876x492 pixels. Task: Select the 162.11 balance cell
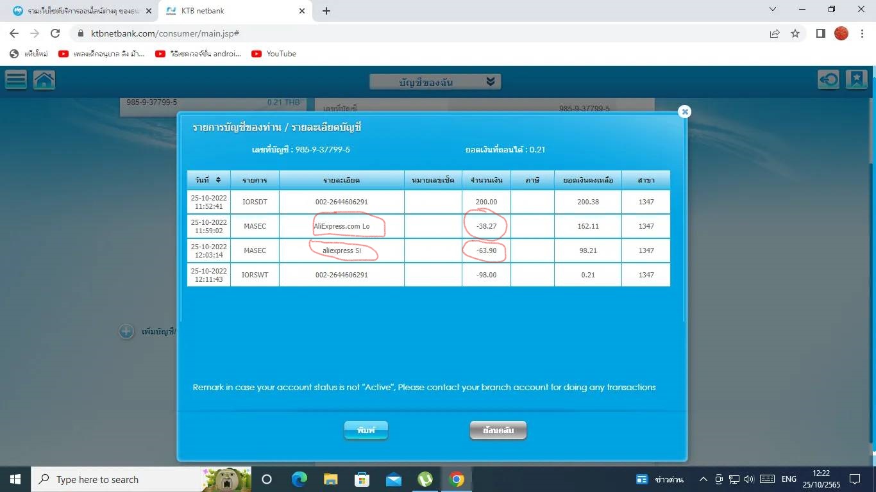tap(588, 226)
